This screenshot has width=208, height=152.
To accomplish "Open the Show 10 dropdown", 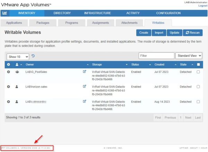I will (18, 57).
